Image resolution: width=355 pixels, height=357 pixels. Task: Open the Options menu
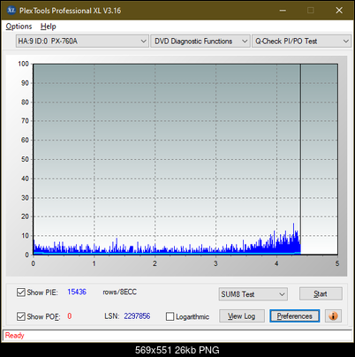point(19,27)
